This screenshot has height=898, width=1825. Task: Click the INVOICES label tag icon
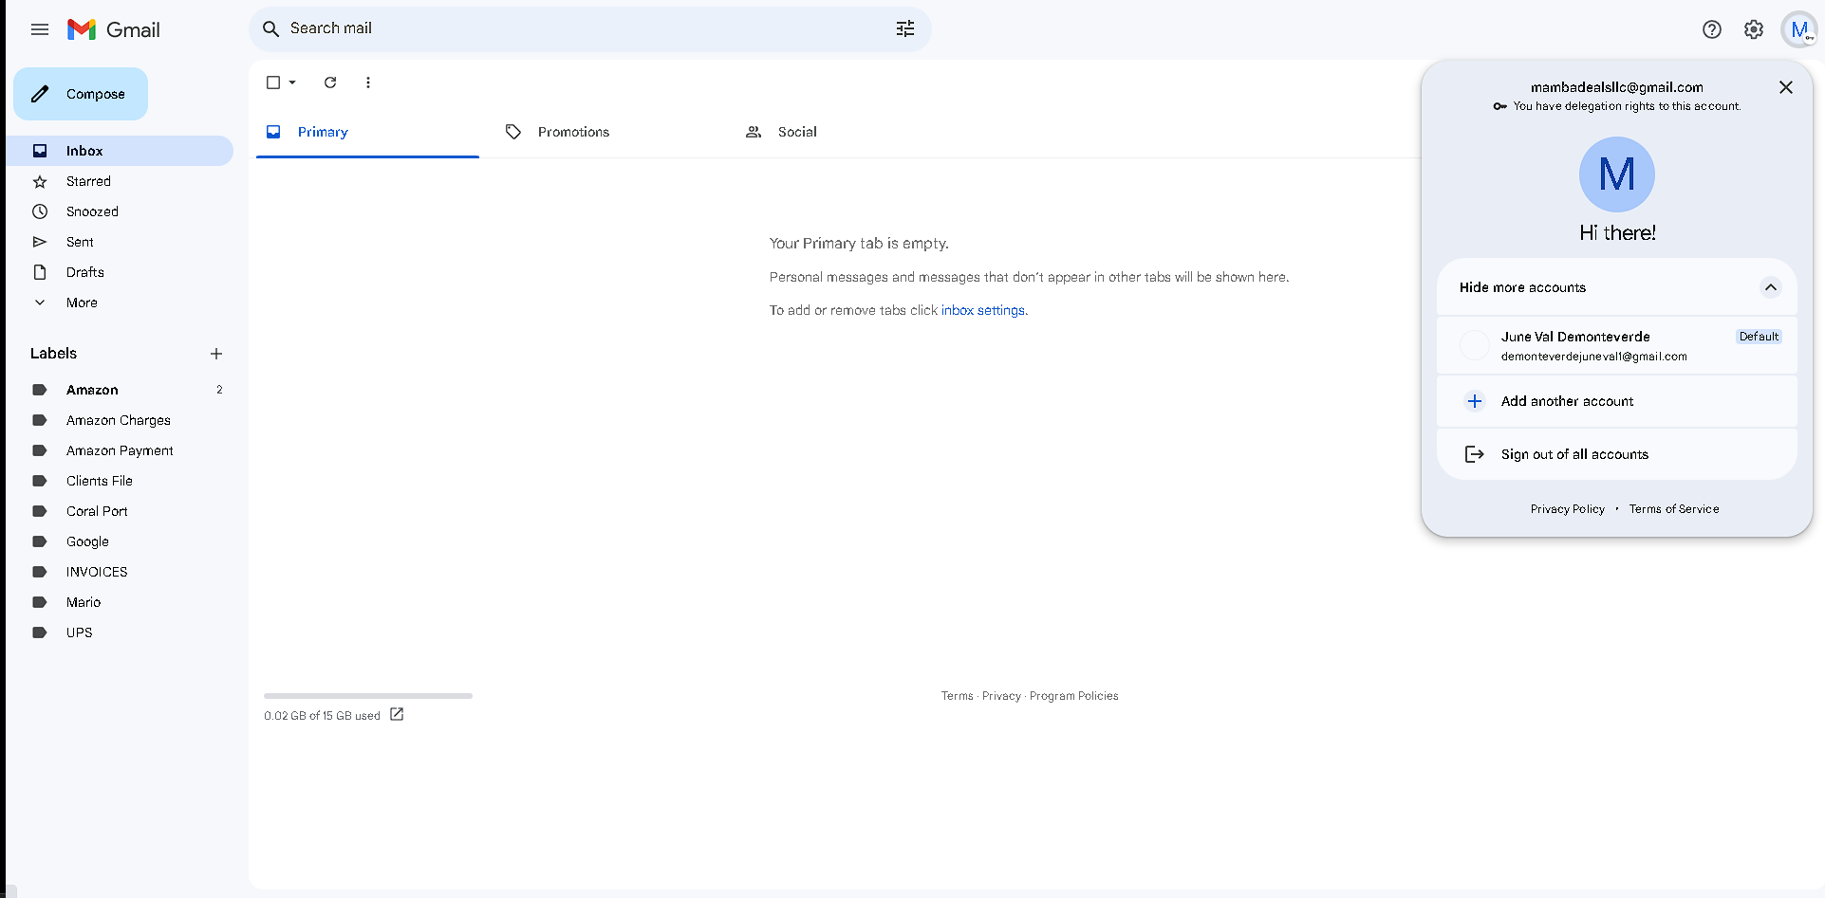coord(40,572)
